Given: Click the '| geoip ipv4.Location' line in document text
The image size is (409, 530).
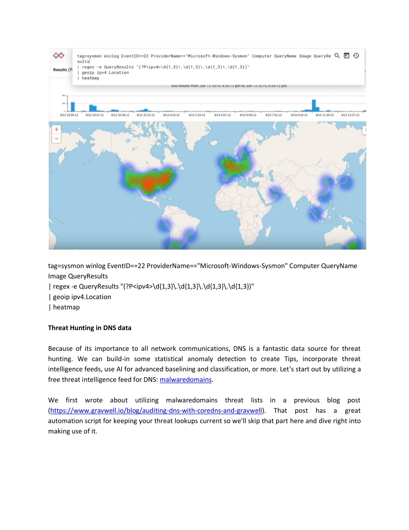Looking at the screenshot, I should coord(80,297).
